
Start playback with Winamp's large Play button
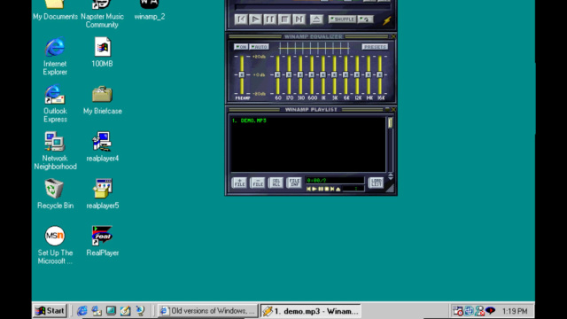point(255,19)
